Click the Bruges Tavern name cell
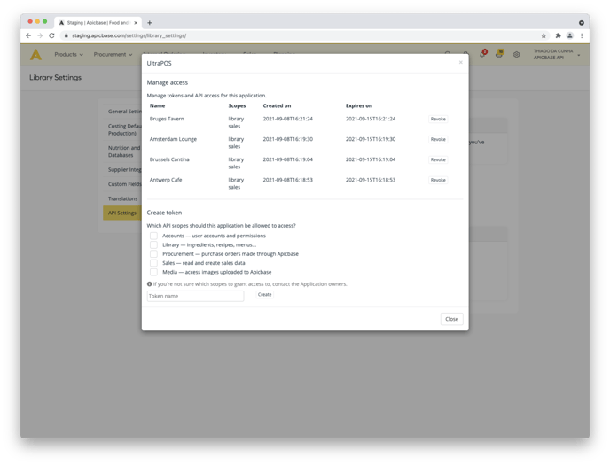This screenshot has height=465, width=610. 167,119
